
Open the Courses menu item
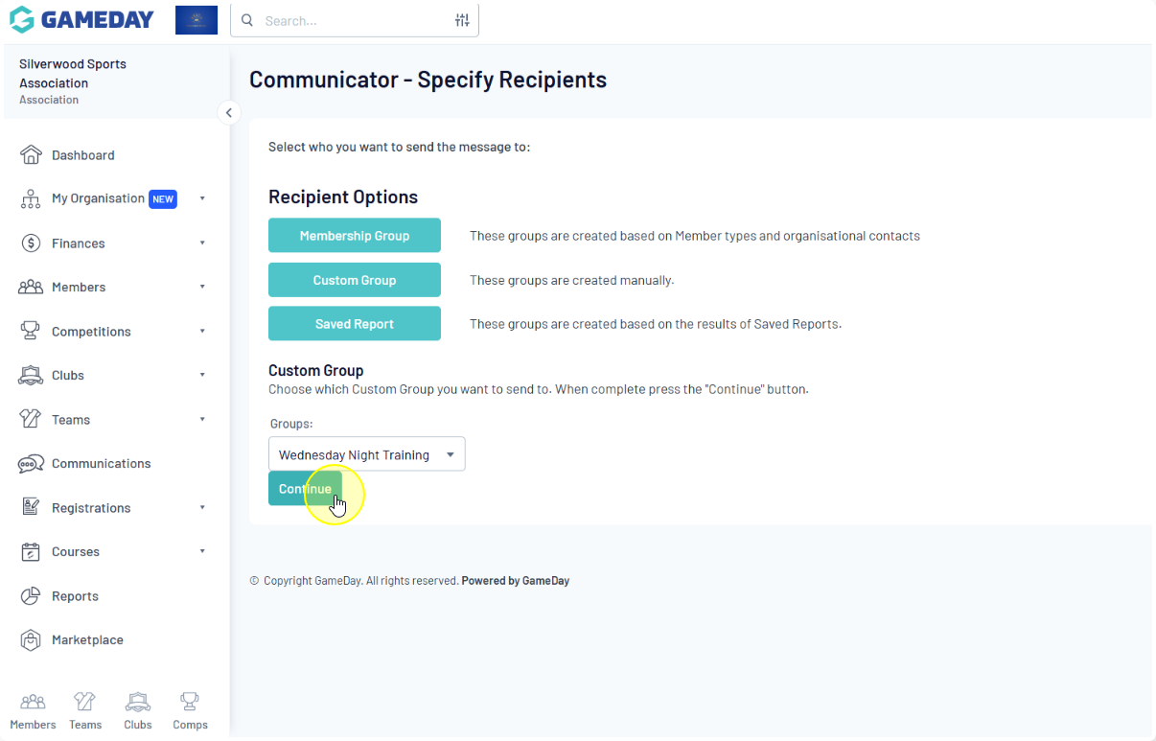(x=76, y=552)
